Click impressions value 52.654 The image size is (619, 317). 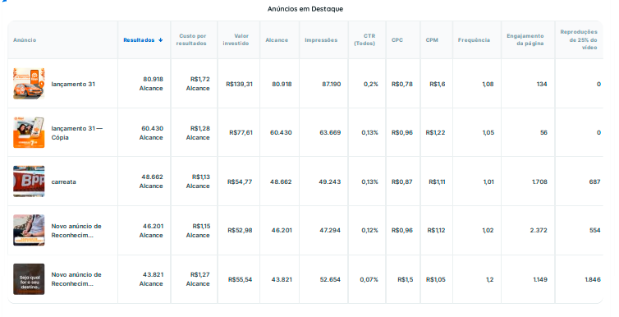(x=330, y=279)
